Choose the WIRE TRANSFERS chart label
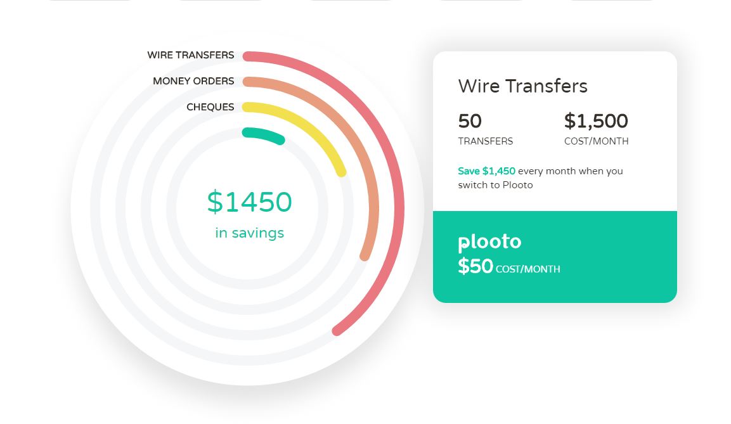The width and height of the screenshot is (731, 424). [x=191, y=55]
